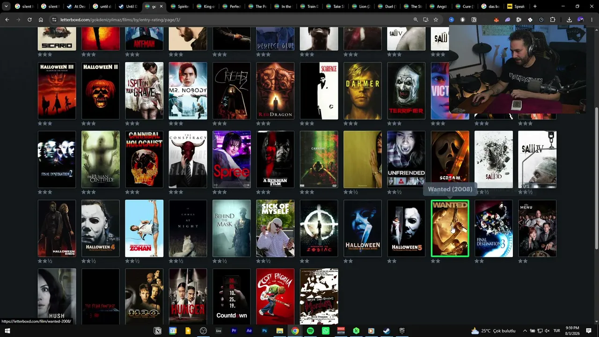Open The Human Centipede poster
The width and height of the screenshot is (599, 337).
tap(101, 160)
